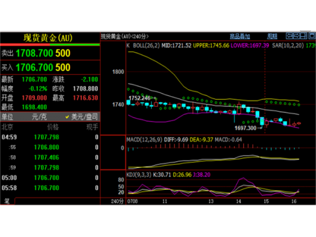
Task: Select the 笔 tab at the bottom left
Action: 7,201
